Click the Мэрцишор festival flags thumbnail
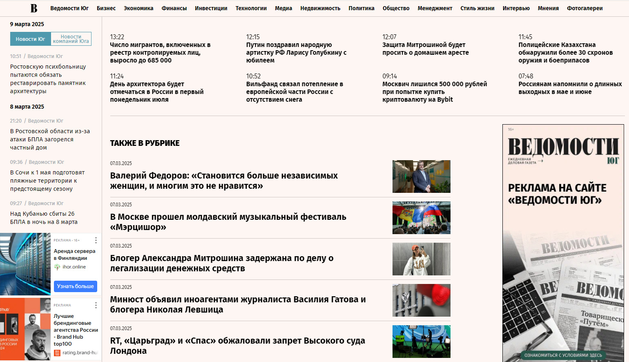The height and width of the screenshot is (362, 629). pyautogui.click(x=422, y=218)
